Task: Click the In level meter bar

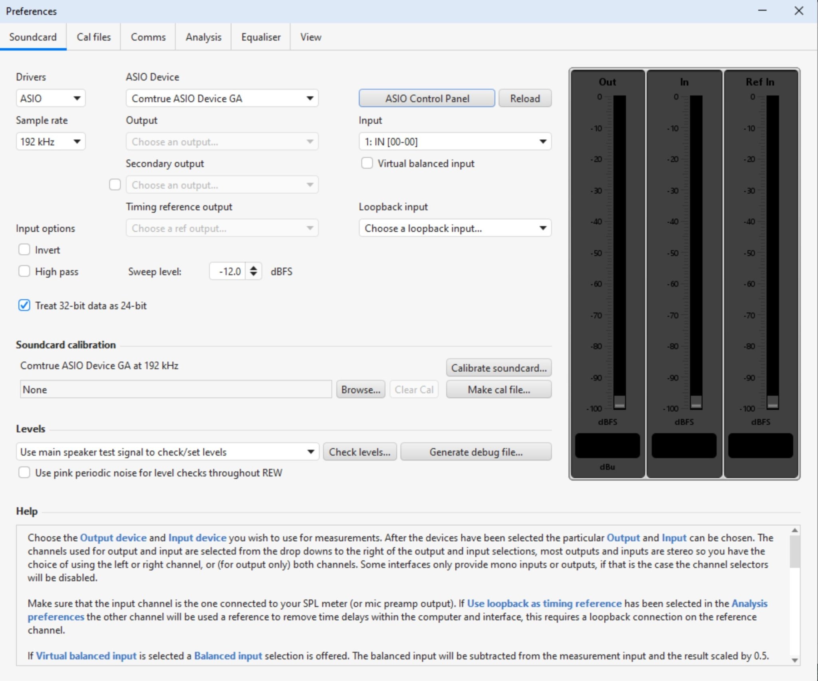Action: click(696, 252)
